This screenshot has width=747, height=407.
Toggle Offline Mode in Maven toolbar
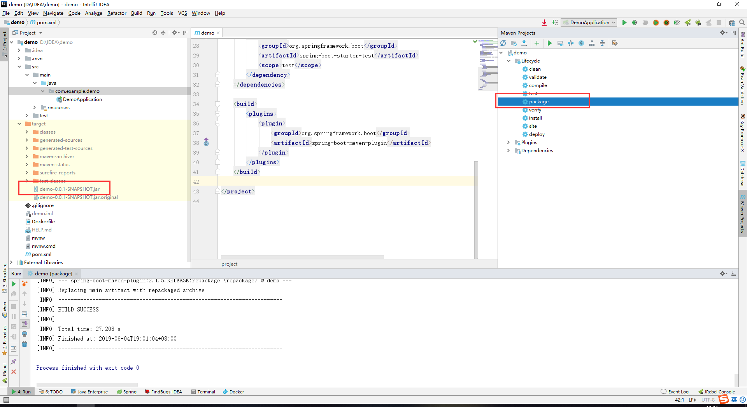tap(571, 43)
